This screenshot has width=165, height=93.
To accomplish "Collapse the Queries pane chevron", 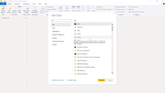I will point(25,18).
